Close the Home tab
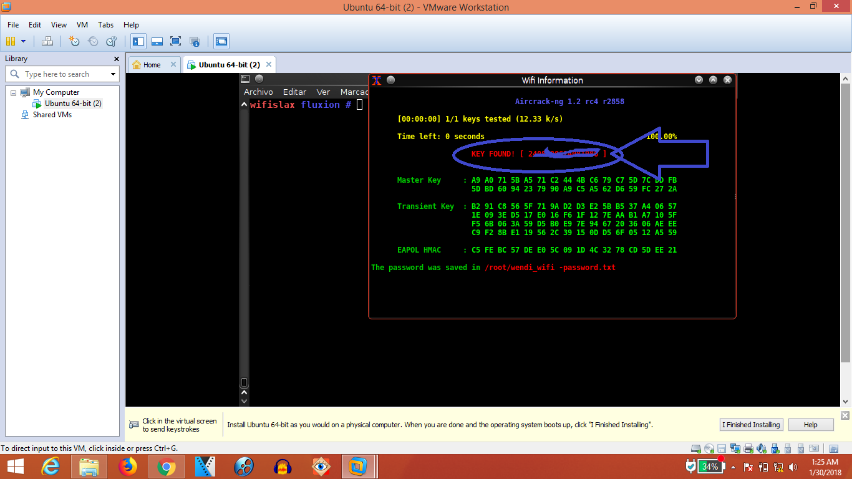This screenshot has height=479, width=852. 173,64
